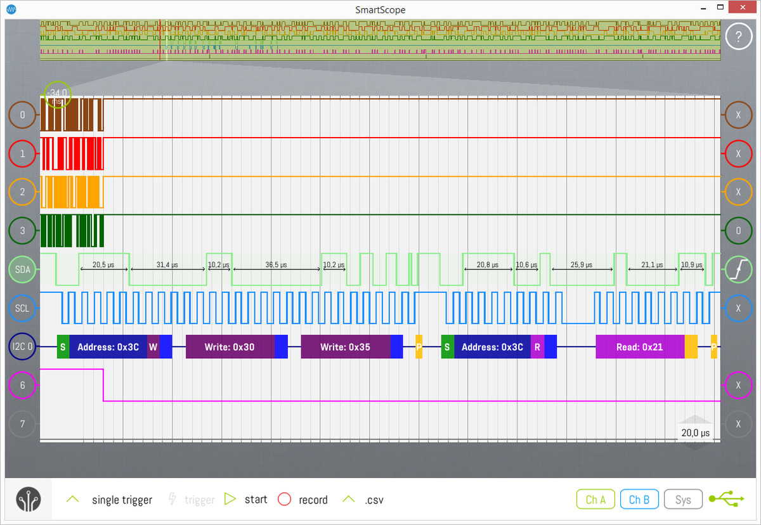Click the Read: 0x21 decoded block

639,347
